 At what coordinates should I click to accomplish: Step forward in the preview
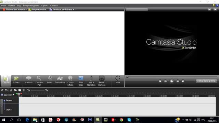pos(178,81)
